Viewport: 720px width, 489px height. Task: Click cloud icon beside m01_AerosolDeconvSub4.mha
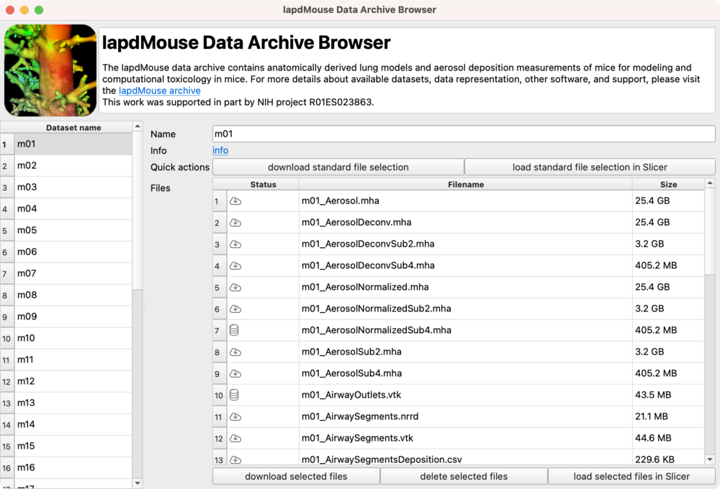[235, 265]
